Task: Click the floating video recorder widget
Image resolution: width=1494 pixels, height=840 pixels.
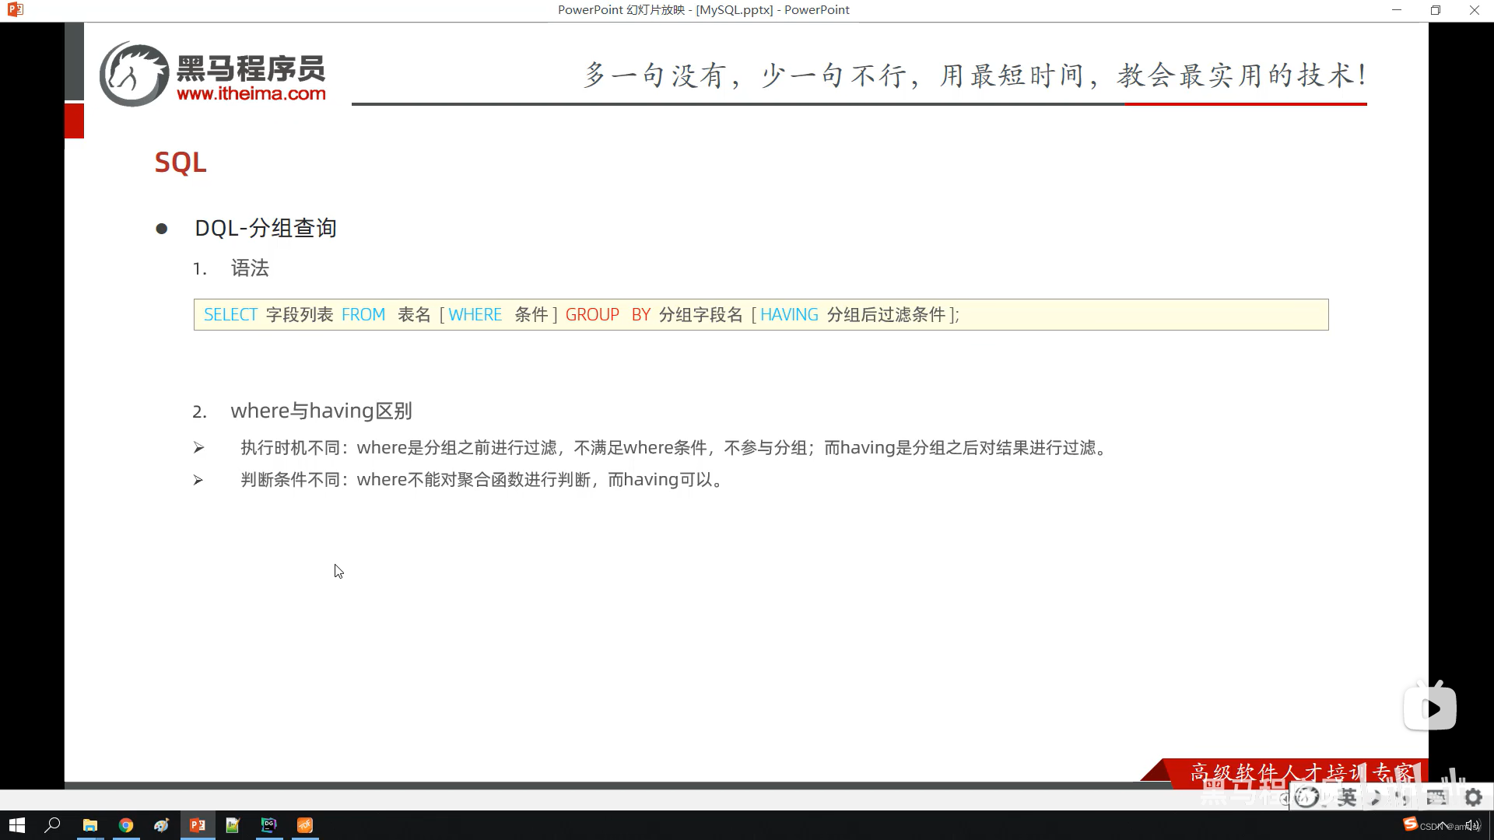Action: (x=1429, y=705)
